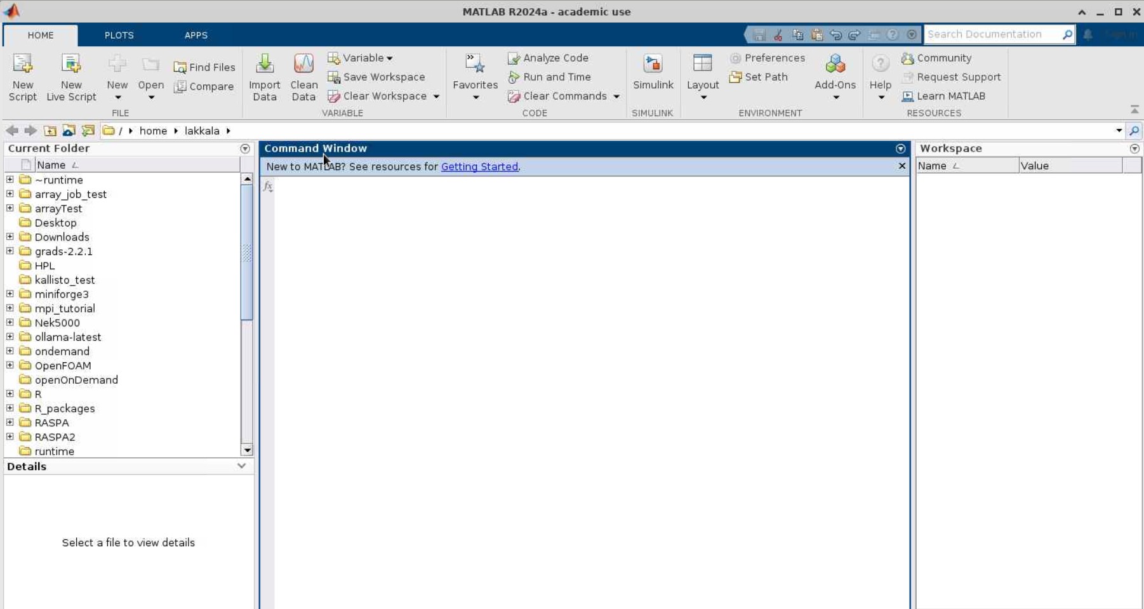The image size is (1144, 609).
Task: Click the Search Documentation field
Action: (x=992, y=34)
